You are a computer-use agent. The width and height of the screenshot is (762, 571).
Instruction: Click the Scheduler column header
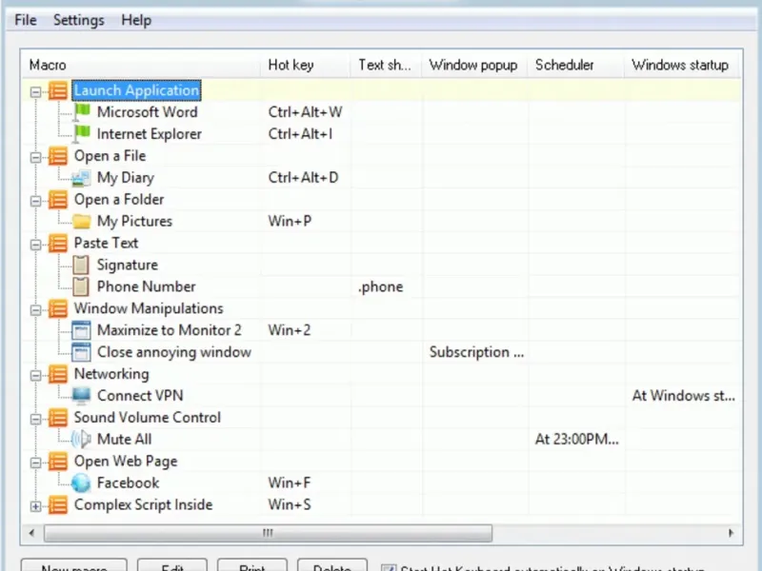576,65
